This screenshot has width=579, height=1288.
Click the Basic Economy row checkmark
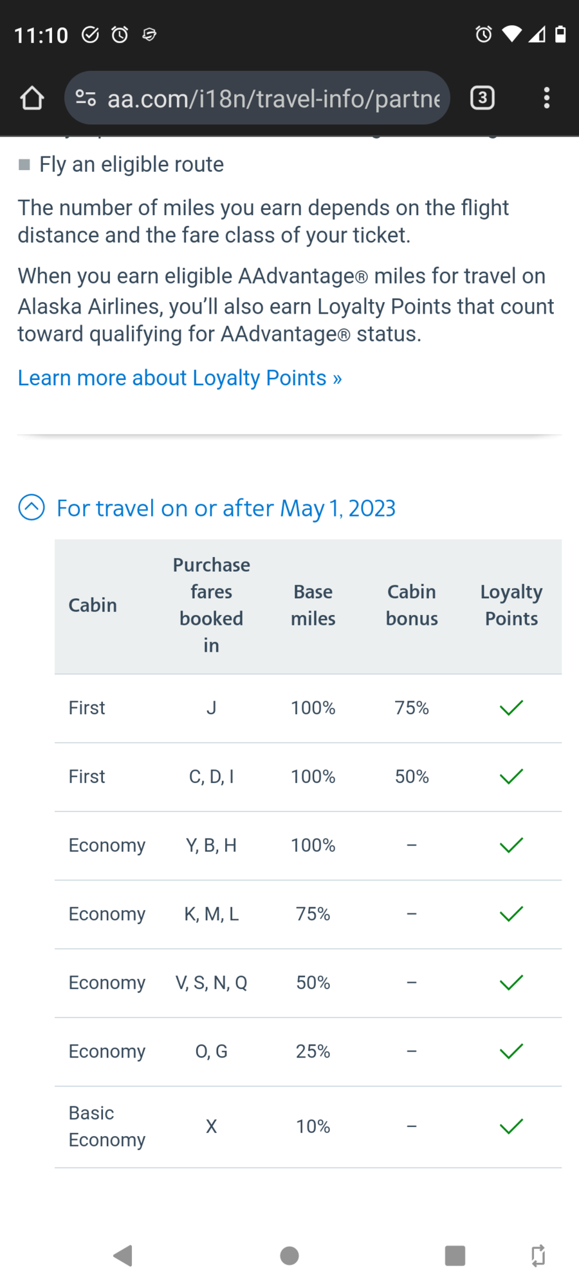pos(511,1126)
